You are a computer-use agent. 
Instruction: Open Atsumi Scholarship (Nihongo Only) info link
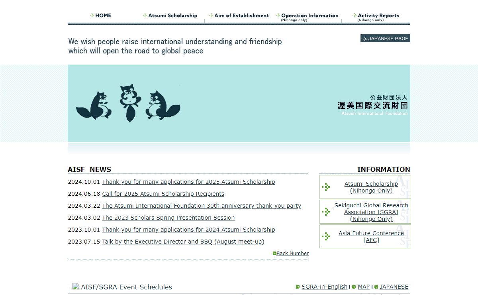(x=371, y=187)
